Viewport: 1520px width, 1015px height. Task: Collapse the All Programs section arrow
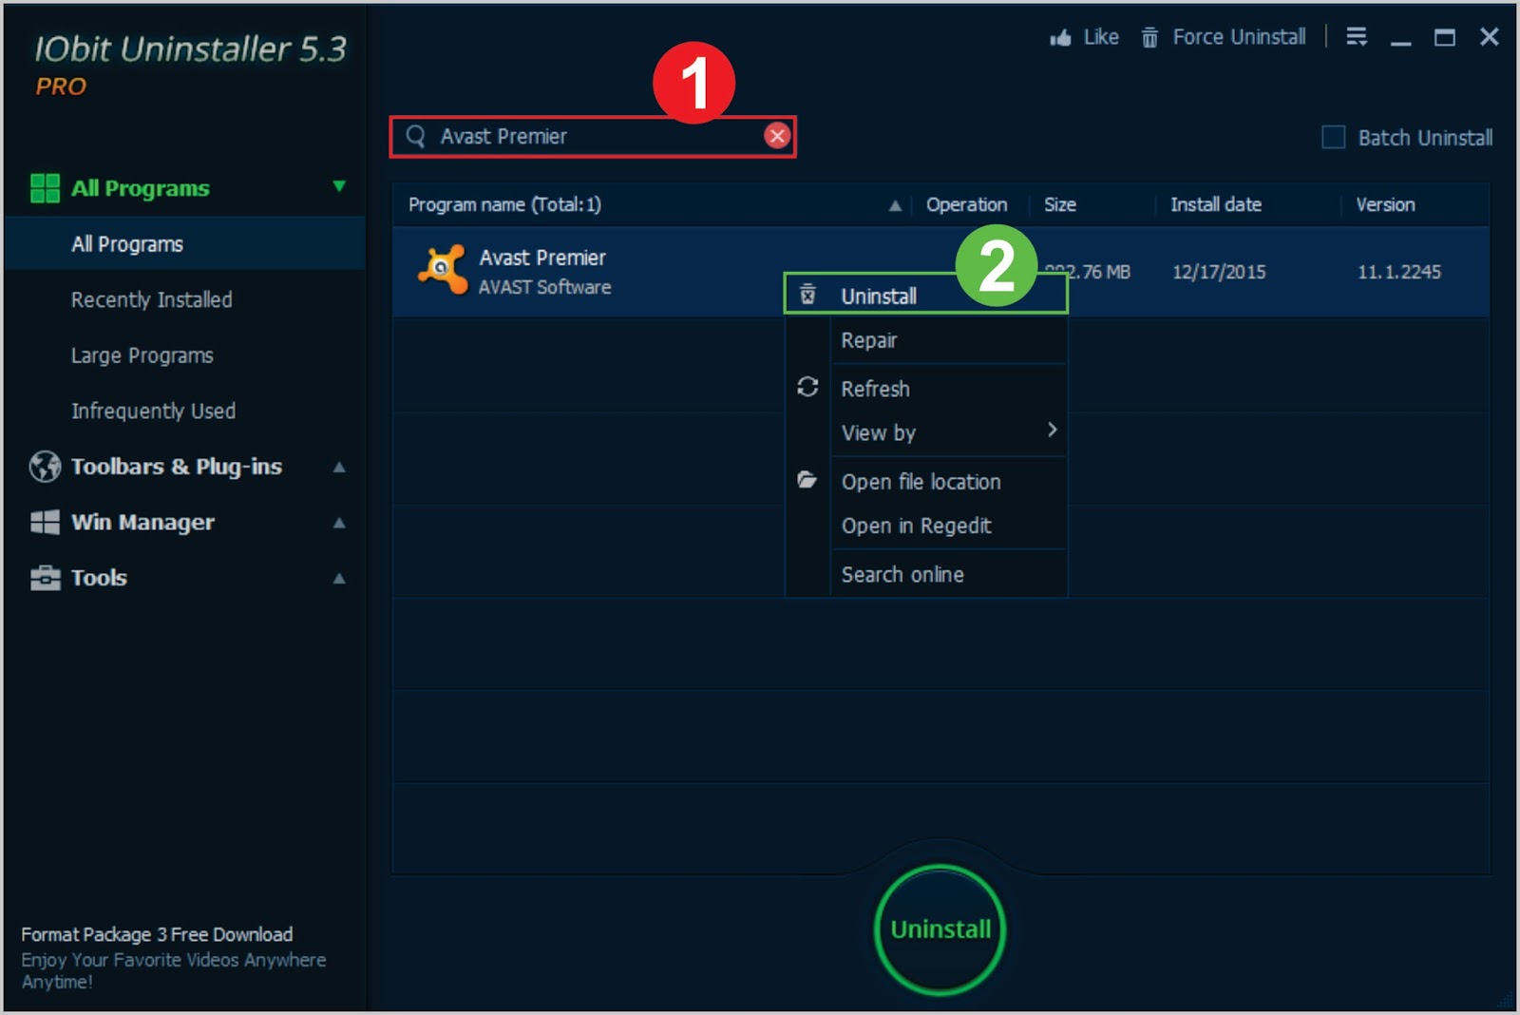(x=339, y=186)
